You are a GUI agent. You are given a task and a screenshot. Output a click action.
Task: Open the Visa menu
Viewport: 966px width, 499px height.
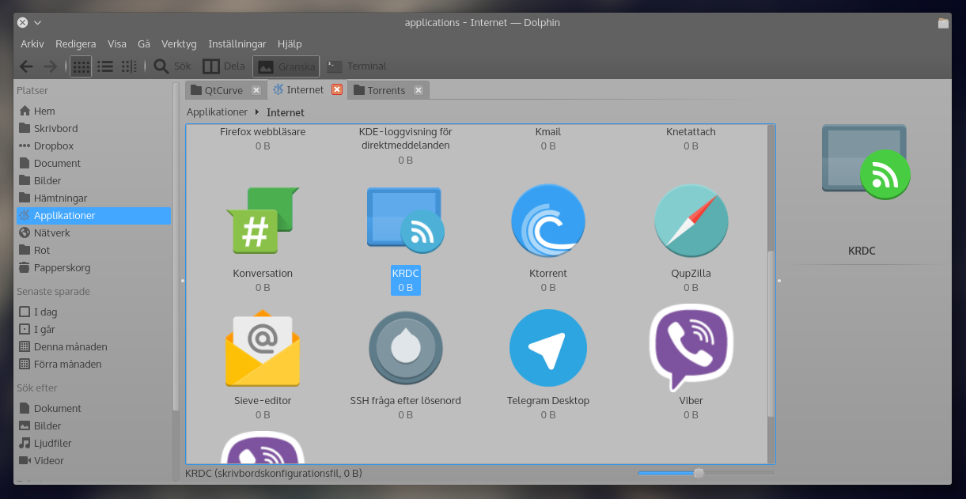117,44
